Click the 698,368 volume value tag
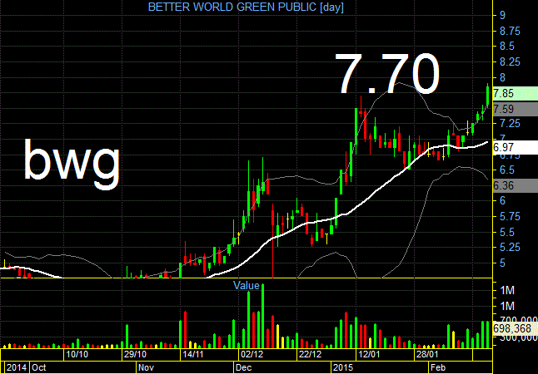538x374 pixels. pyautogui.click(x=516, y=329)
